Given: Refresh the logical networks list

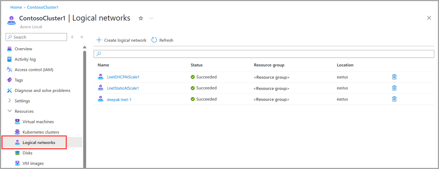Looking at the screenshot, I should pyautogui.click(x=162, y=40).
